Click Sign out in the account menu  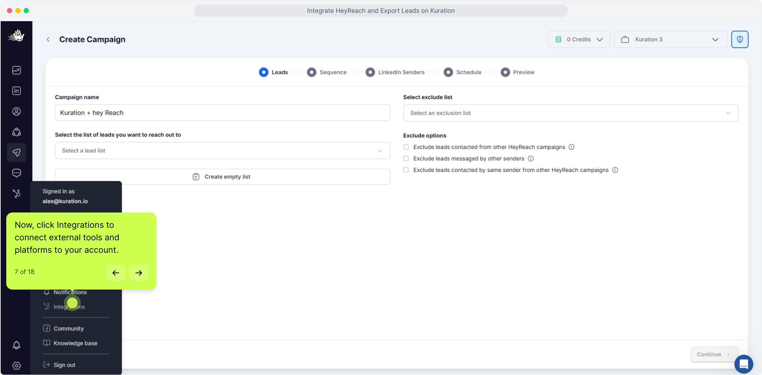[x=59, y=365]
